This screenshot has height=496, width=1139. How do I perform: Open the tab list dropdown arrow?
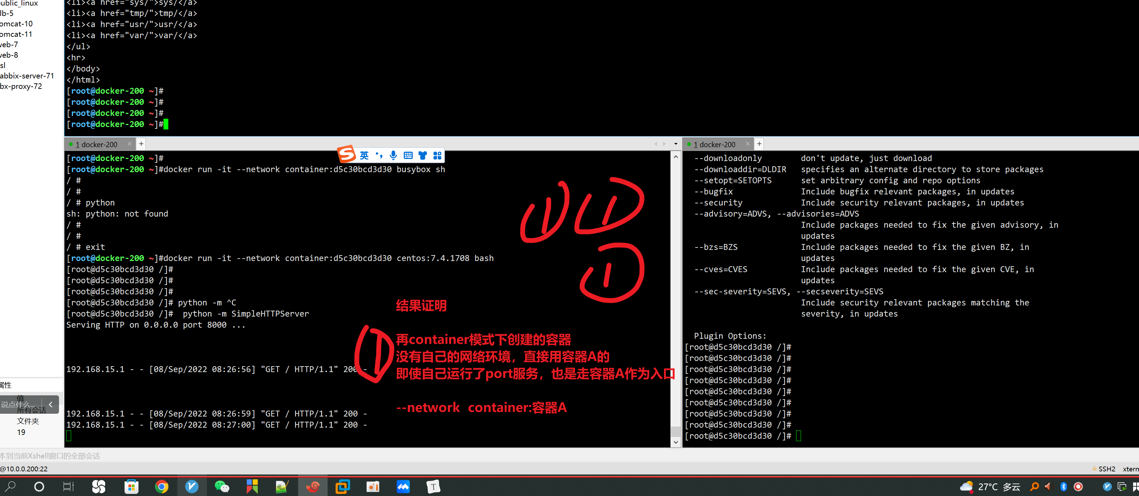(x=675, y=144)
